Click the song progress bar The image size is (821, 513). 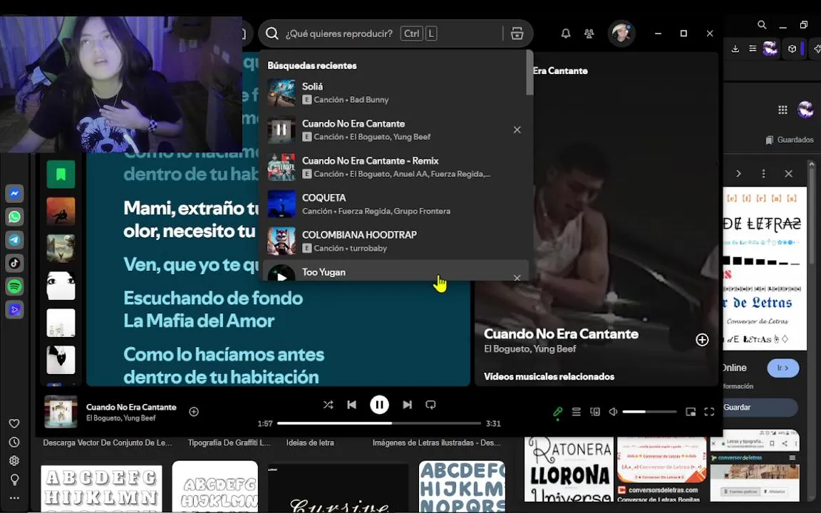[x=379, y=423]
